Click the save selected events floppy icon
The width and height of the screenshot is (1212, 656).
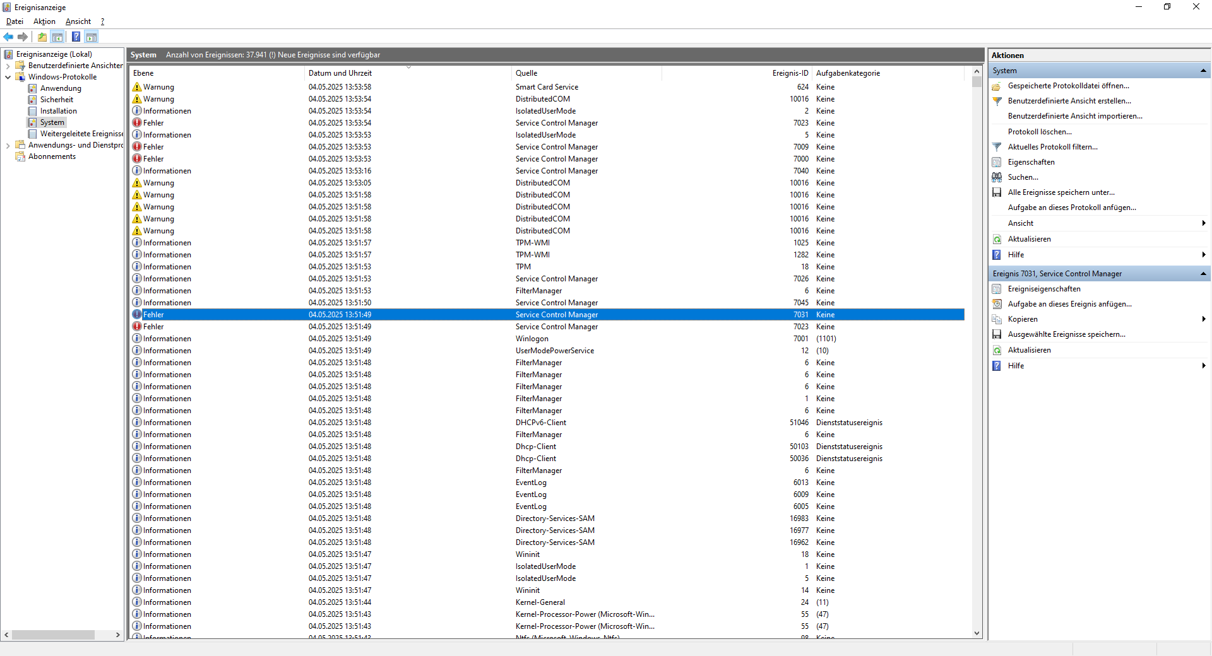tap(997, 334)
